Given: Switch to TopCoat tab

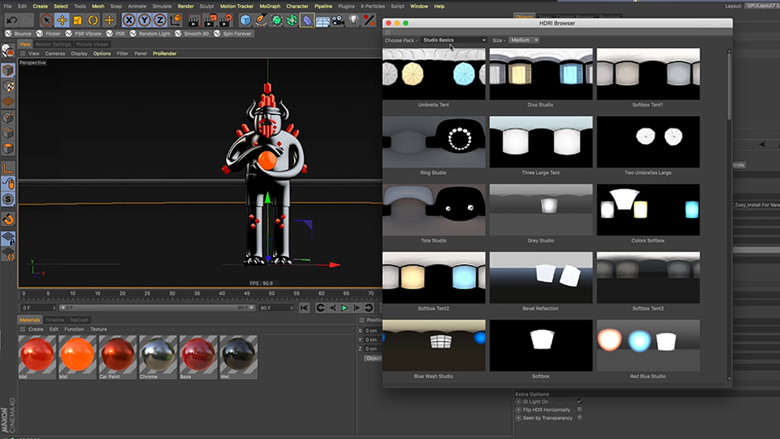Looking at the screenshot, I should coord(79,320).
